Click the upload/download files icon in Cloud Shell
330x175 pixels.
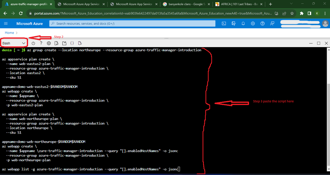(x=56, y=43)
